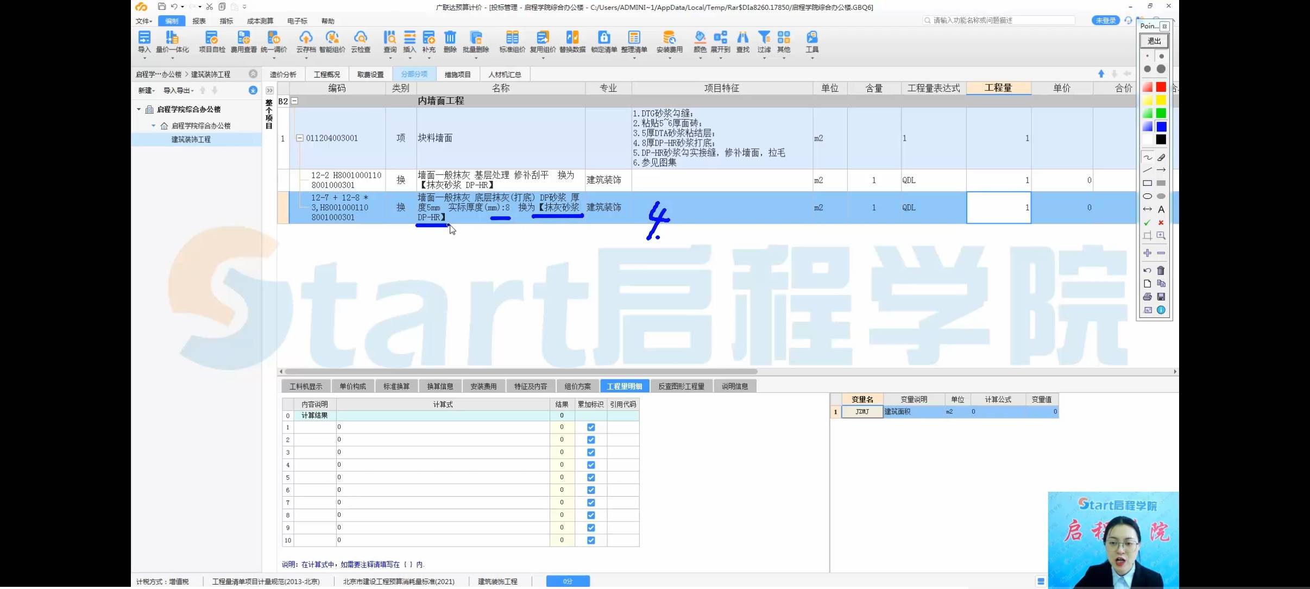Click the undo icon in Pointer panel
Image resolution: width=1310 pixels, height=589 pixels.
tap(1147, 270)
